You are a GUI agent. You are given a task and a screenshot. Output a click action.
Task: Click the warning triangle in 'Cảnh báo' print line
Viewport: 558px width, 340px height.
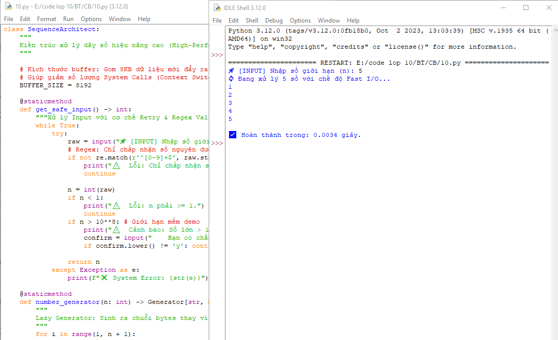(116, 230)
